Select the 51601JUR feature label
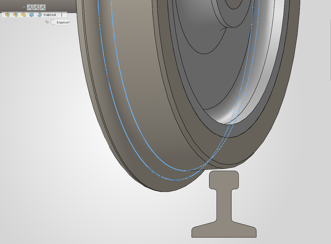Screen dimensions: 331x244 coord(50,15)
